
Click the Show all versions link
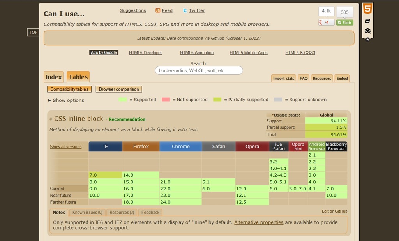(65, 147)
